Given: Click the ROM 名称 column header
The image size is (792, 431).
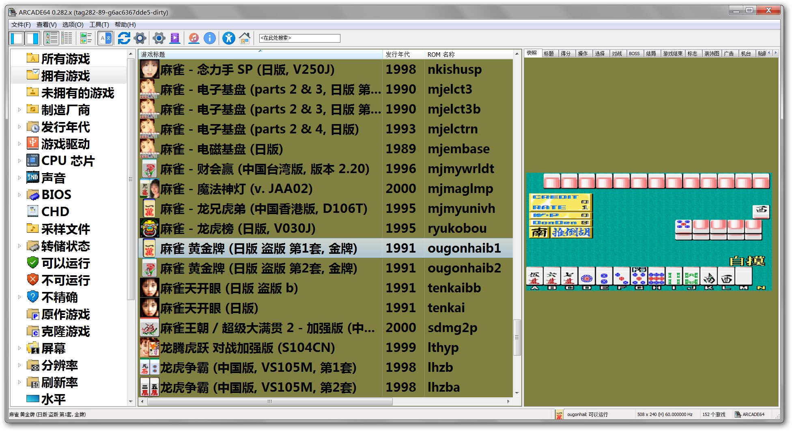Looking at the screenshot, I should 441,54.
